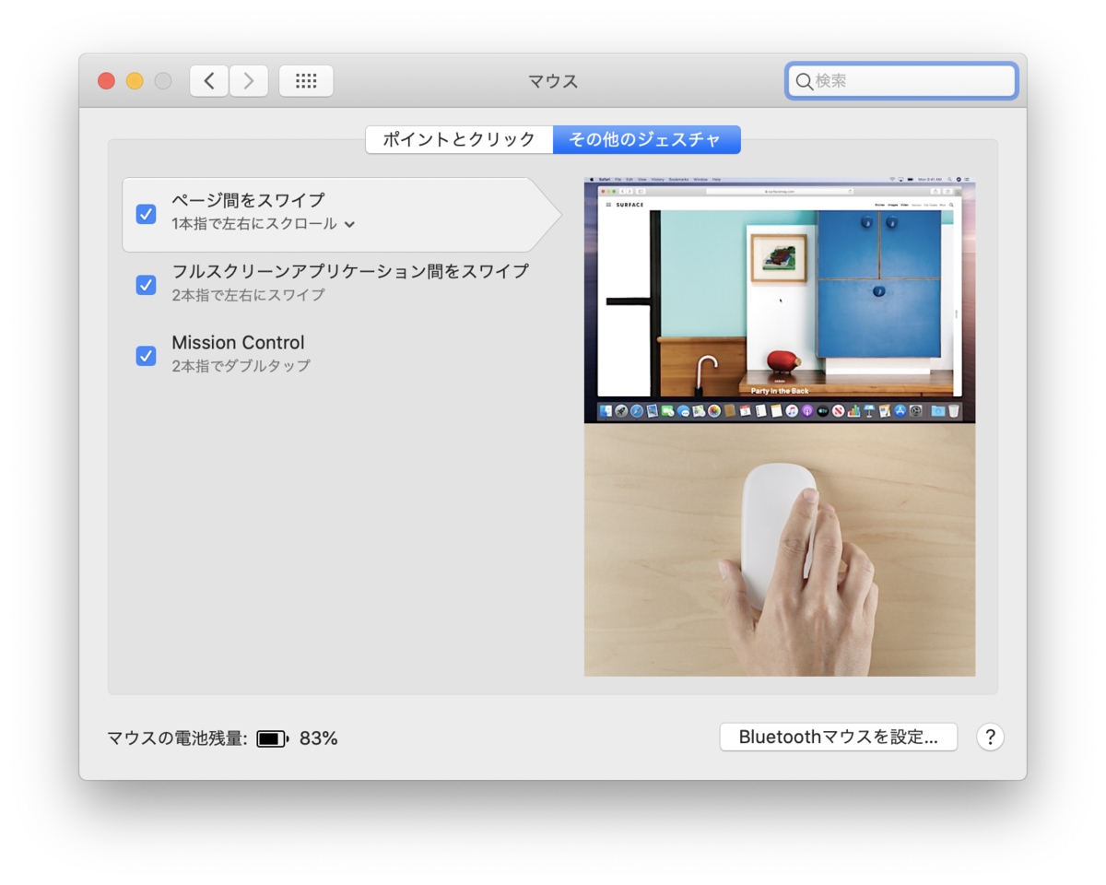
Task: Uncheck フルスクリーンアプリケーション間をスワイプ checkbox
Action: [146, 285]
